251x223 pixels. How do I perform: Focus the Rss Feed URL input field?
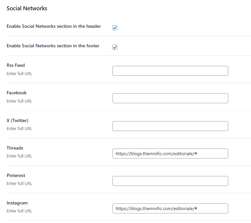(x=170, y=71)
